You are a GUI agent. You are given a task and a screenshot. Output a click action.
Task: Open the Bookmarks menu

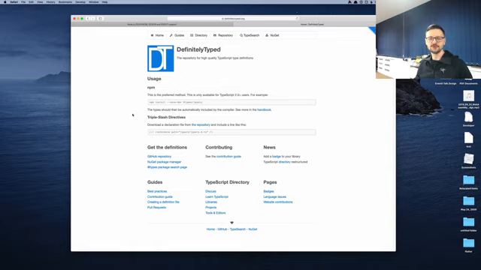coord(65,1)
